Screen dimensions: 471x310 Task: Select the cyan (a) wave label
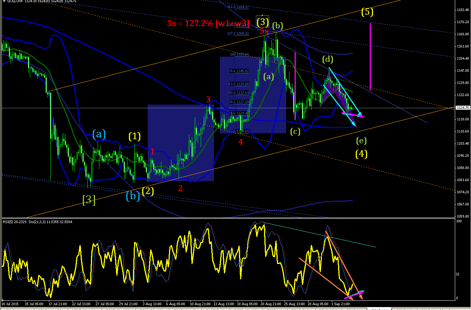pos(99,134)
